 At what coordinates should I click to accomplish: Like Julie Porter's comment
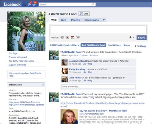coord(85,81)
